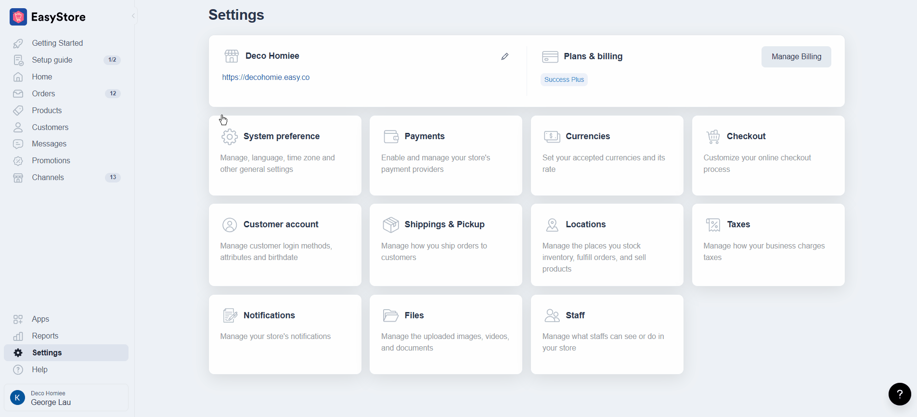917x417 pixels.
Task: Open the Setup guide in sidebar
Action: (52, 60)
